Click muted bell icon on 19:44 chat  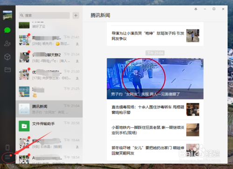tap(77, 147)
